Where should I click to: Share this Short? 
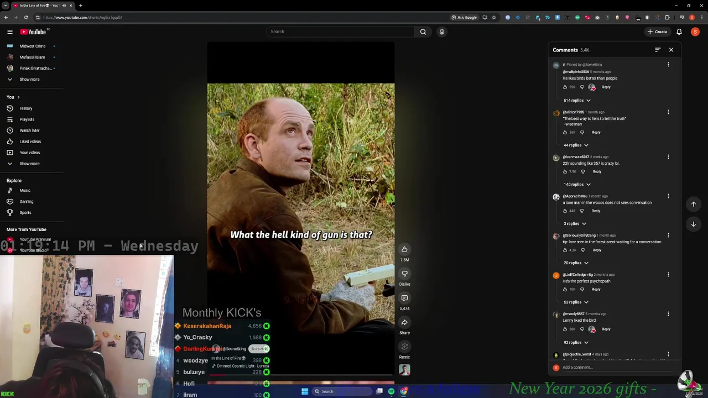pos(404,322)
